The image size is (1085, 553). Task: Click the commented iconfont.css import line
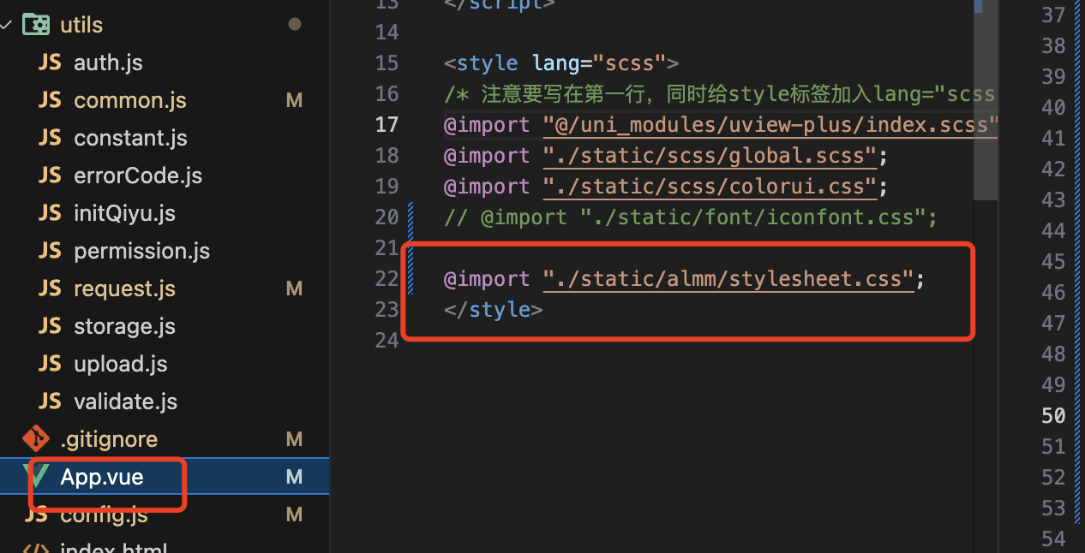[x=691, y=217]
